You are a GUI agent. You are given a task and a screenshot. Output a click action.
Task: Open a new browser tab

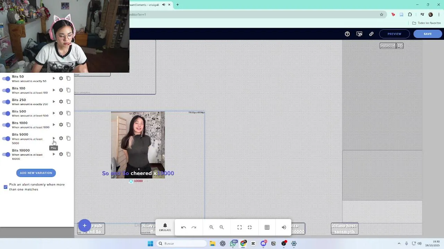click(178, 5)
